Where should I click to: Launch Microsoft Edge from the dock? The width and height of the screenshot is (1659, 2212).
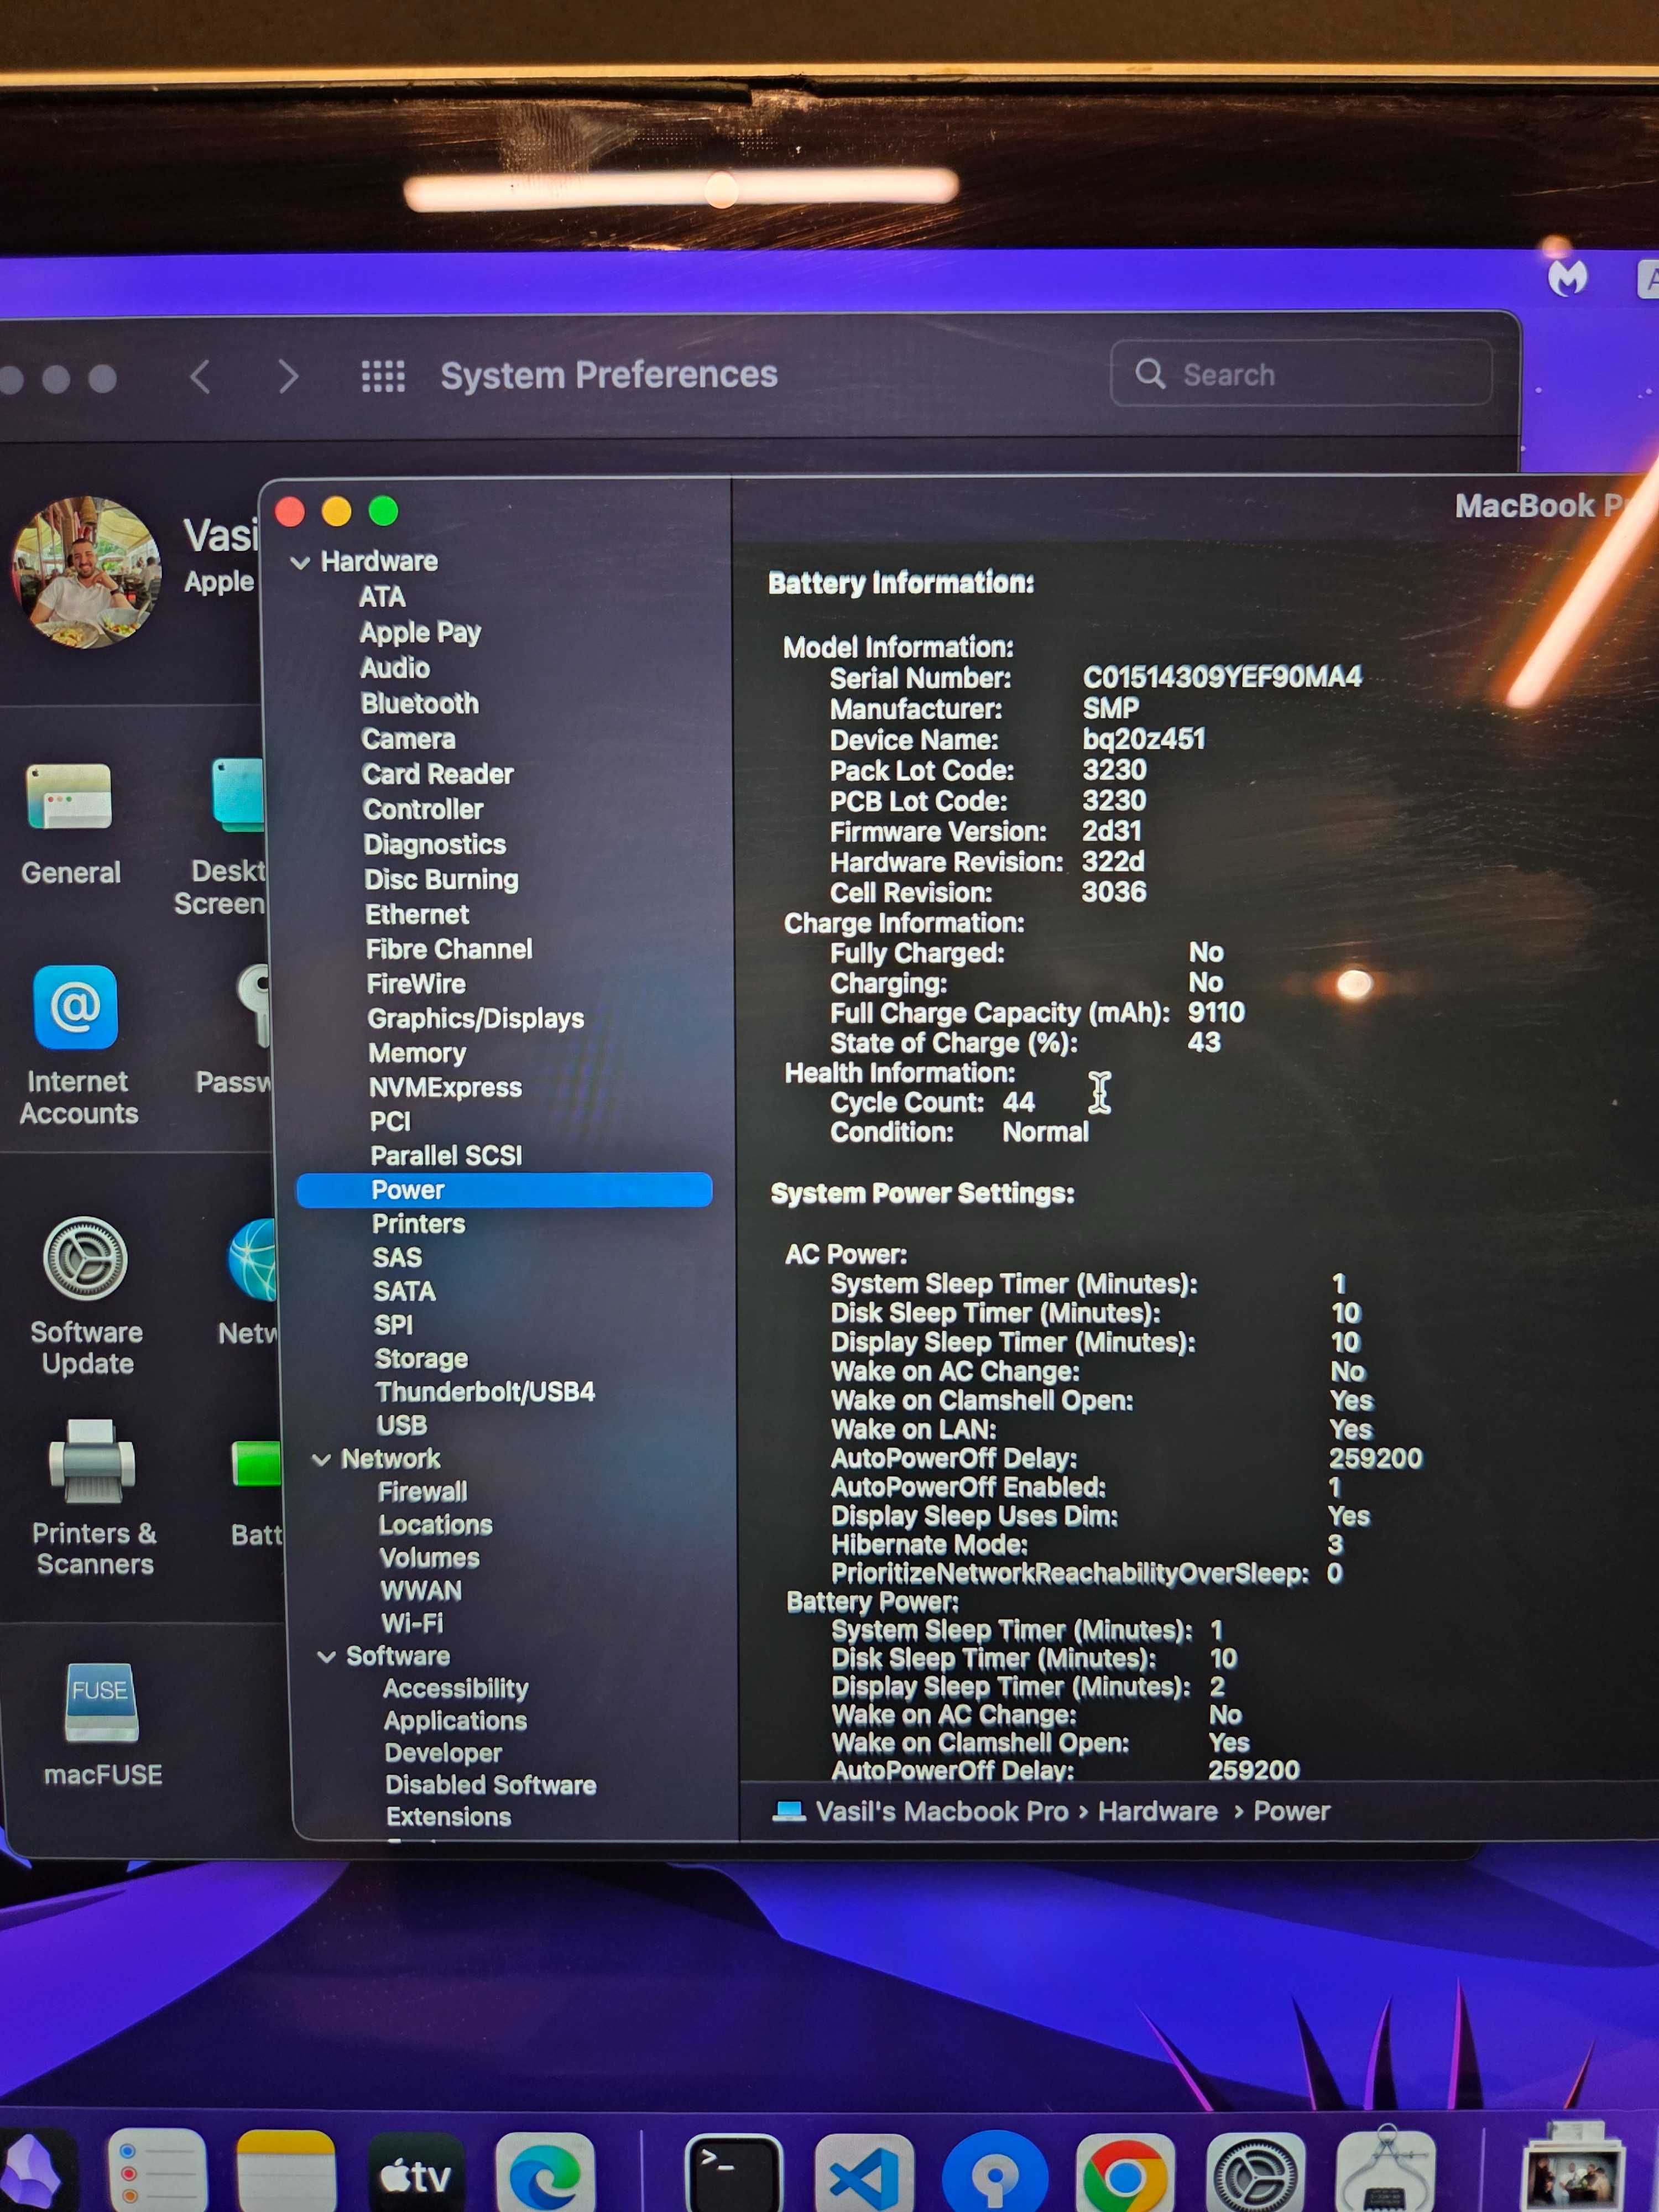[546, 2174]
